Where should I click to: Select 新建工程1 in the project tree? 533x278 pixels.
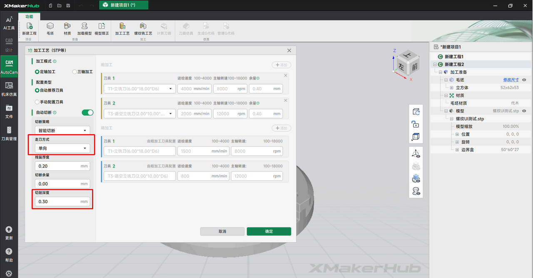[x=454, y=56]
